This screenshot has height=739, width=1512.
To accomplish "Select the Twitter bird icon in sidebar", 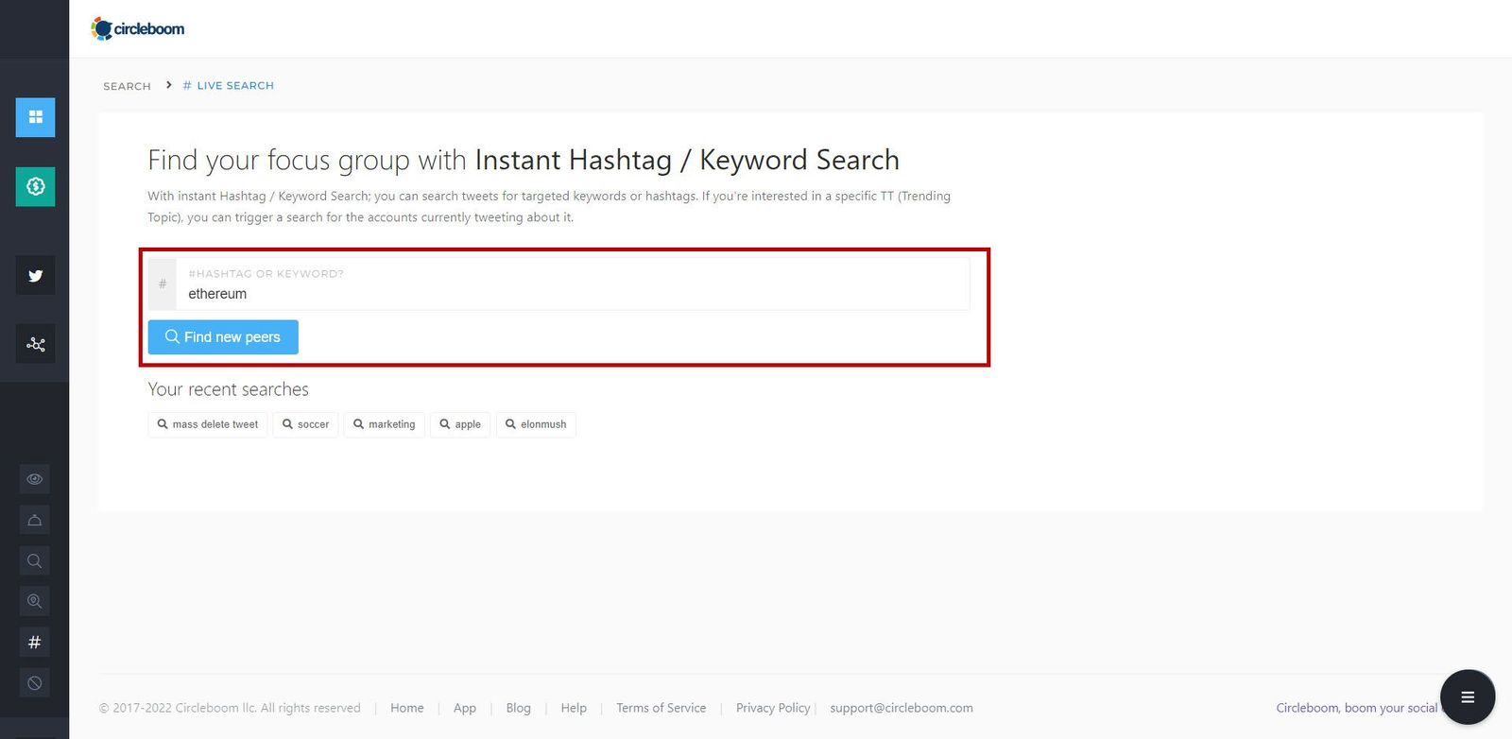I will click(x=35, y=276).
